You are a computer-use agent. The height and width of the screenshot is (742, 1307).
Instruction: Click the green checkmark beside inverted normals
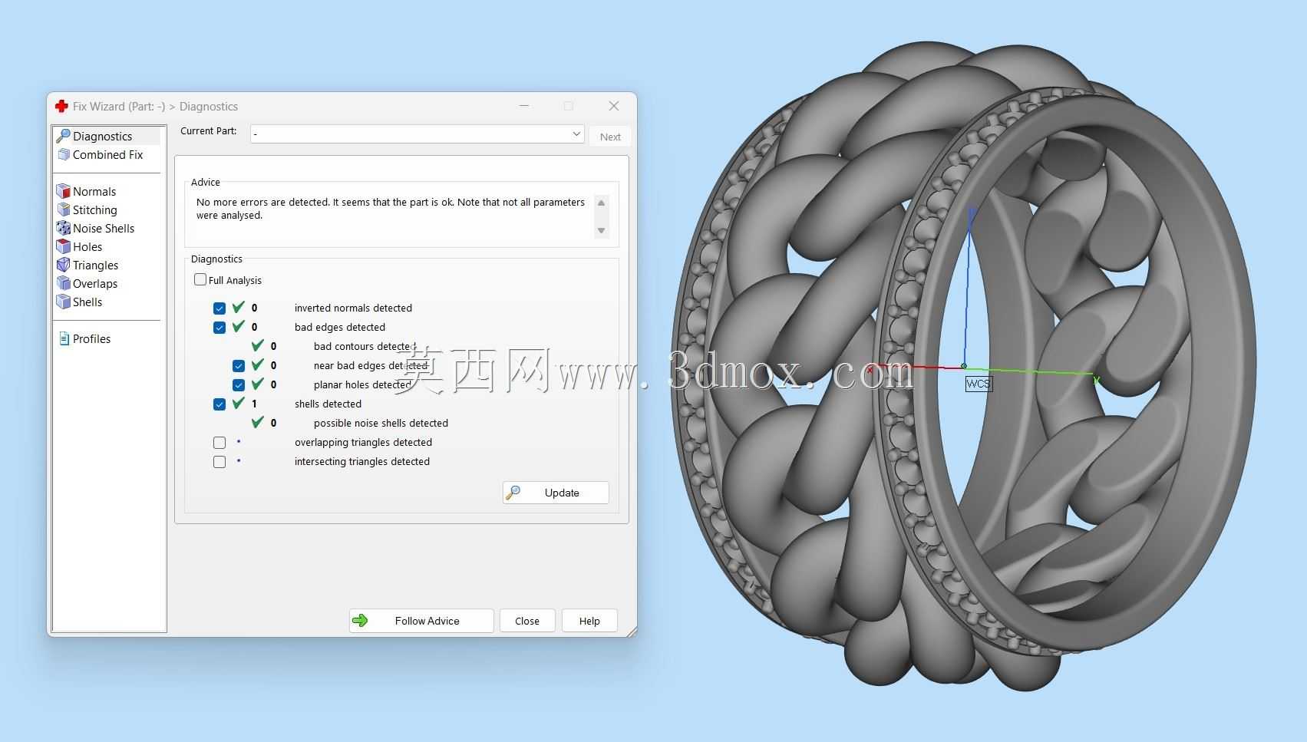[x=239, y=307]
